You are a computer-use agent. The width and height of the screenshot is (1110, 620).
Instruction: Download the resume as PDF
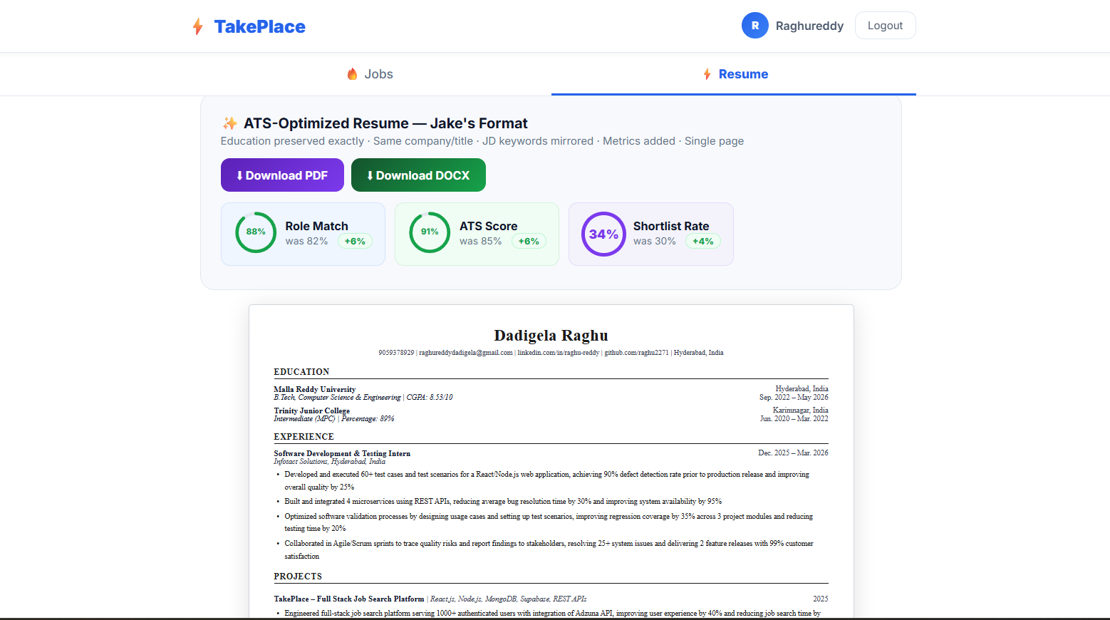[282, 175]
